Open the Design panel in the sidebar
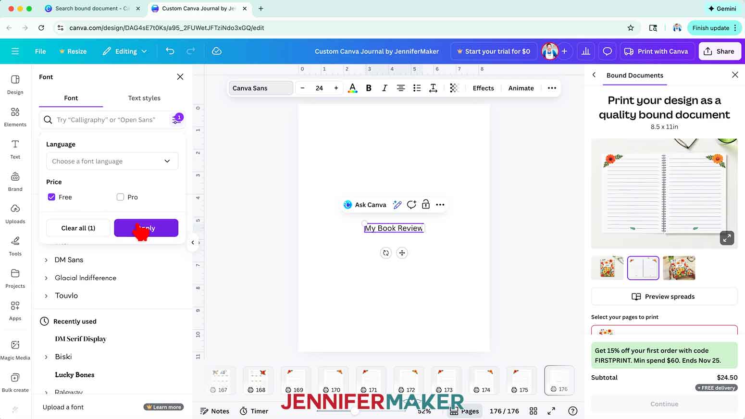 coord(15,84)
